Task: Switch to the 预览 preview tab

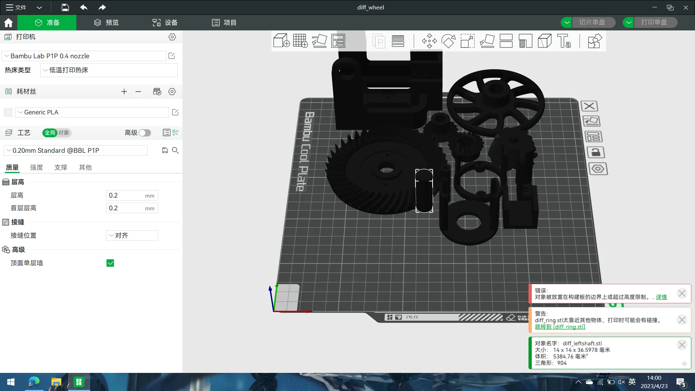Action: point(106,22)
